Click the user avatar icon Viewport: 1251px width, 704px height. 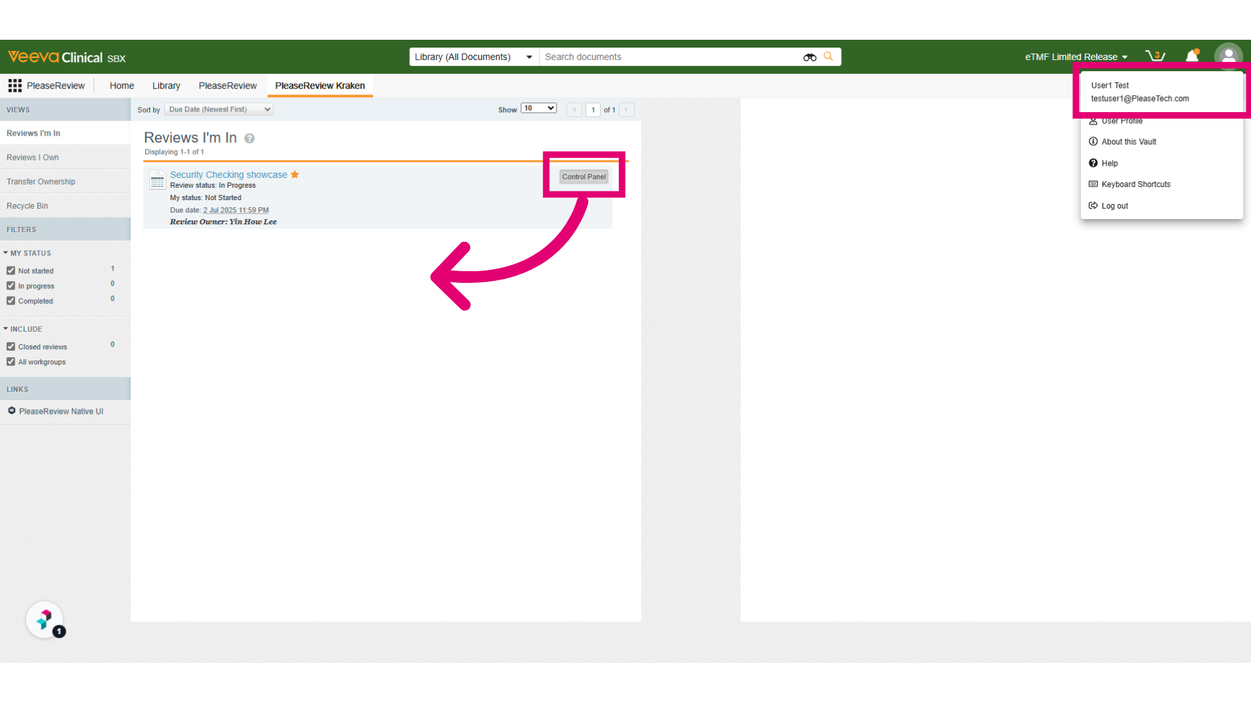point(1228,56)
